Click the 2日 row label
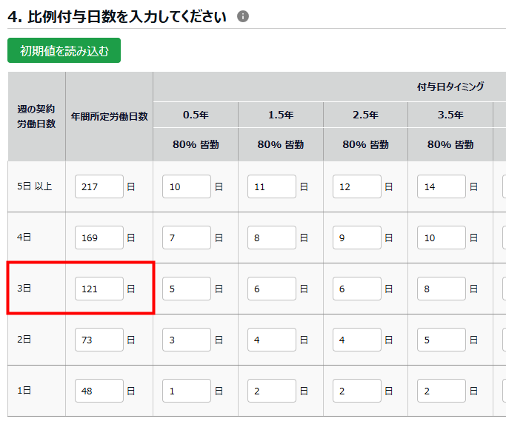The height and width of the screenshot is (424, 506). (x=24, y=339)
